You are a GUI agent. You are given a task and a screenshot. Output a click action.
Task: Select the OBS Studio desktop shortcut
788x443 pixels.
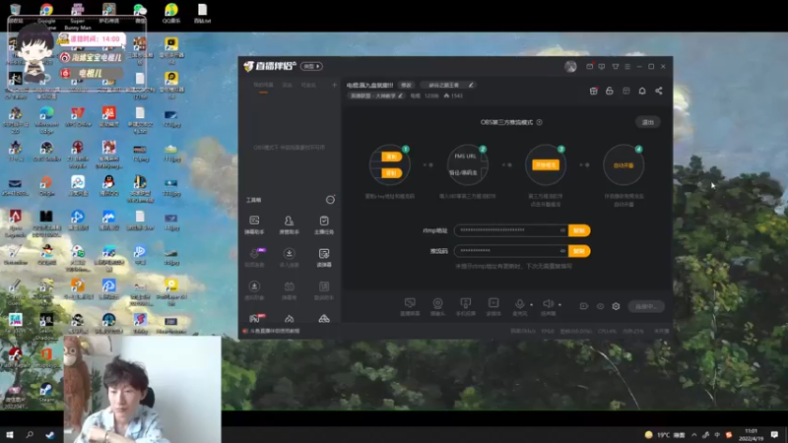pyautogui.click(x=46, y=152)
